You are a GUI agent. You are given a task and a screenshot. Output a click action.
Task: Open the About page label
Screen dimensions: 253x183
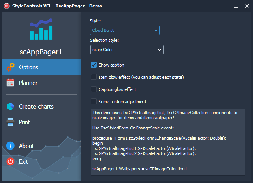[x=26, y=146]
